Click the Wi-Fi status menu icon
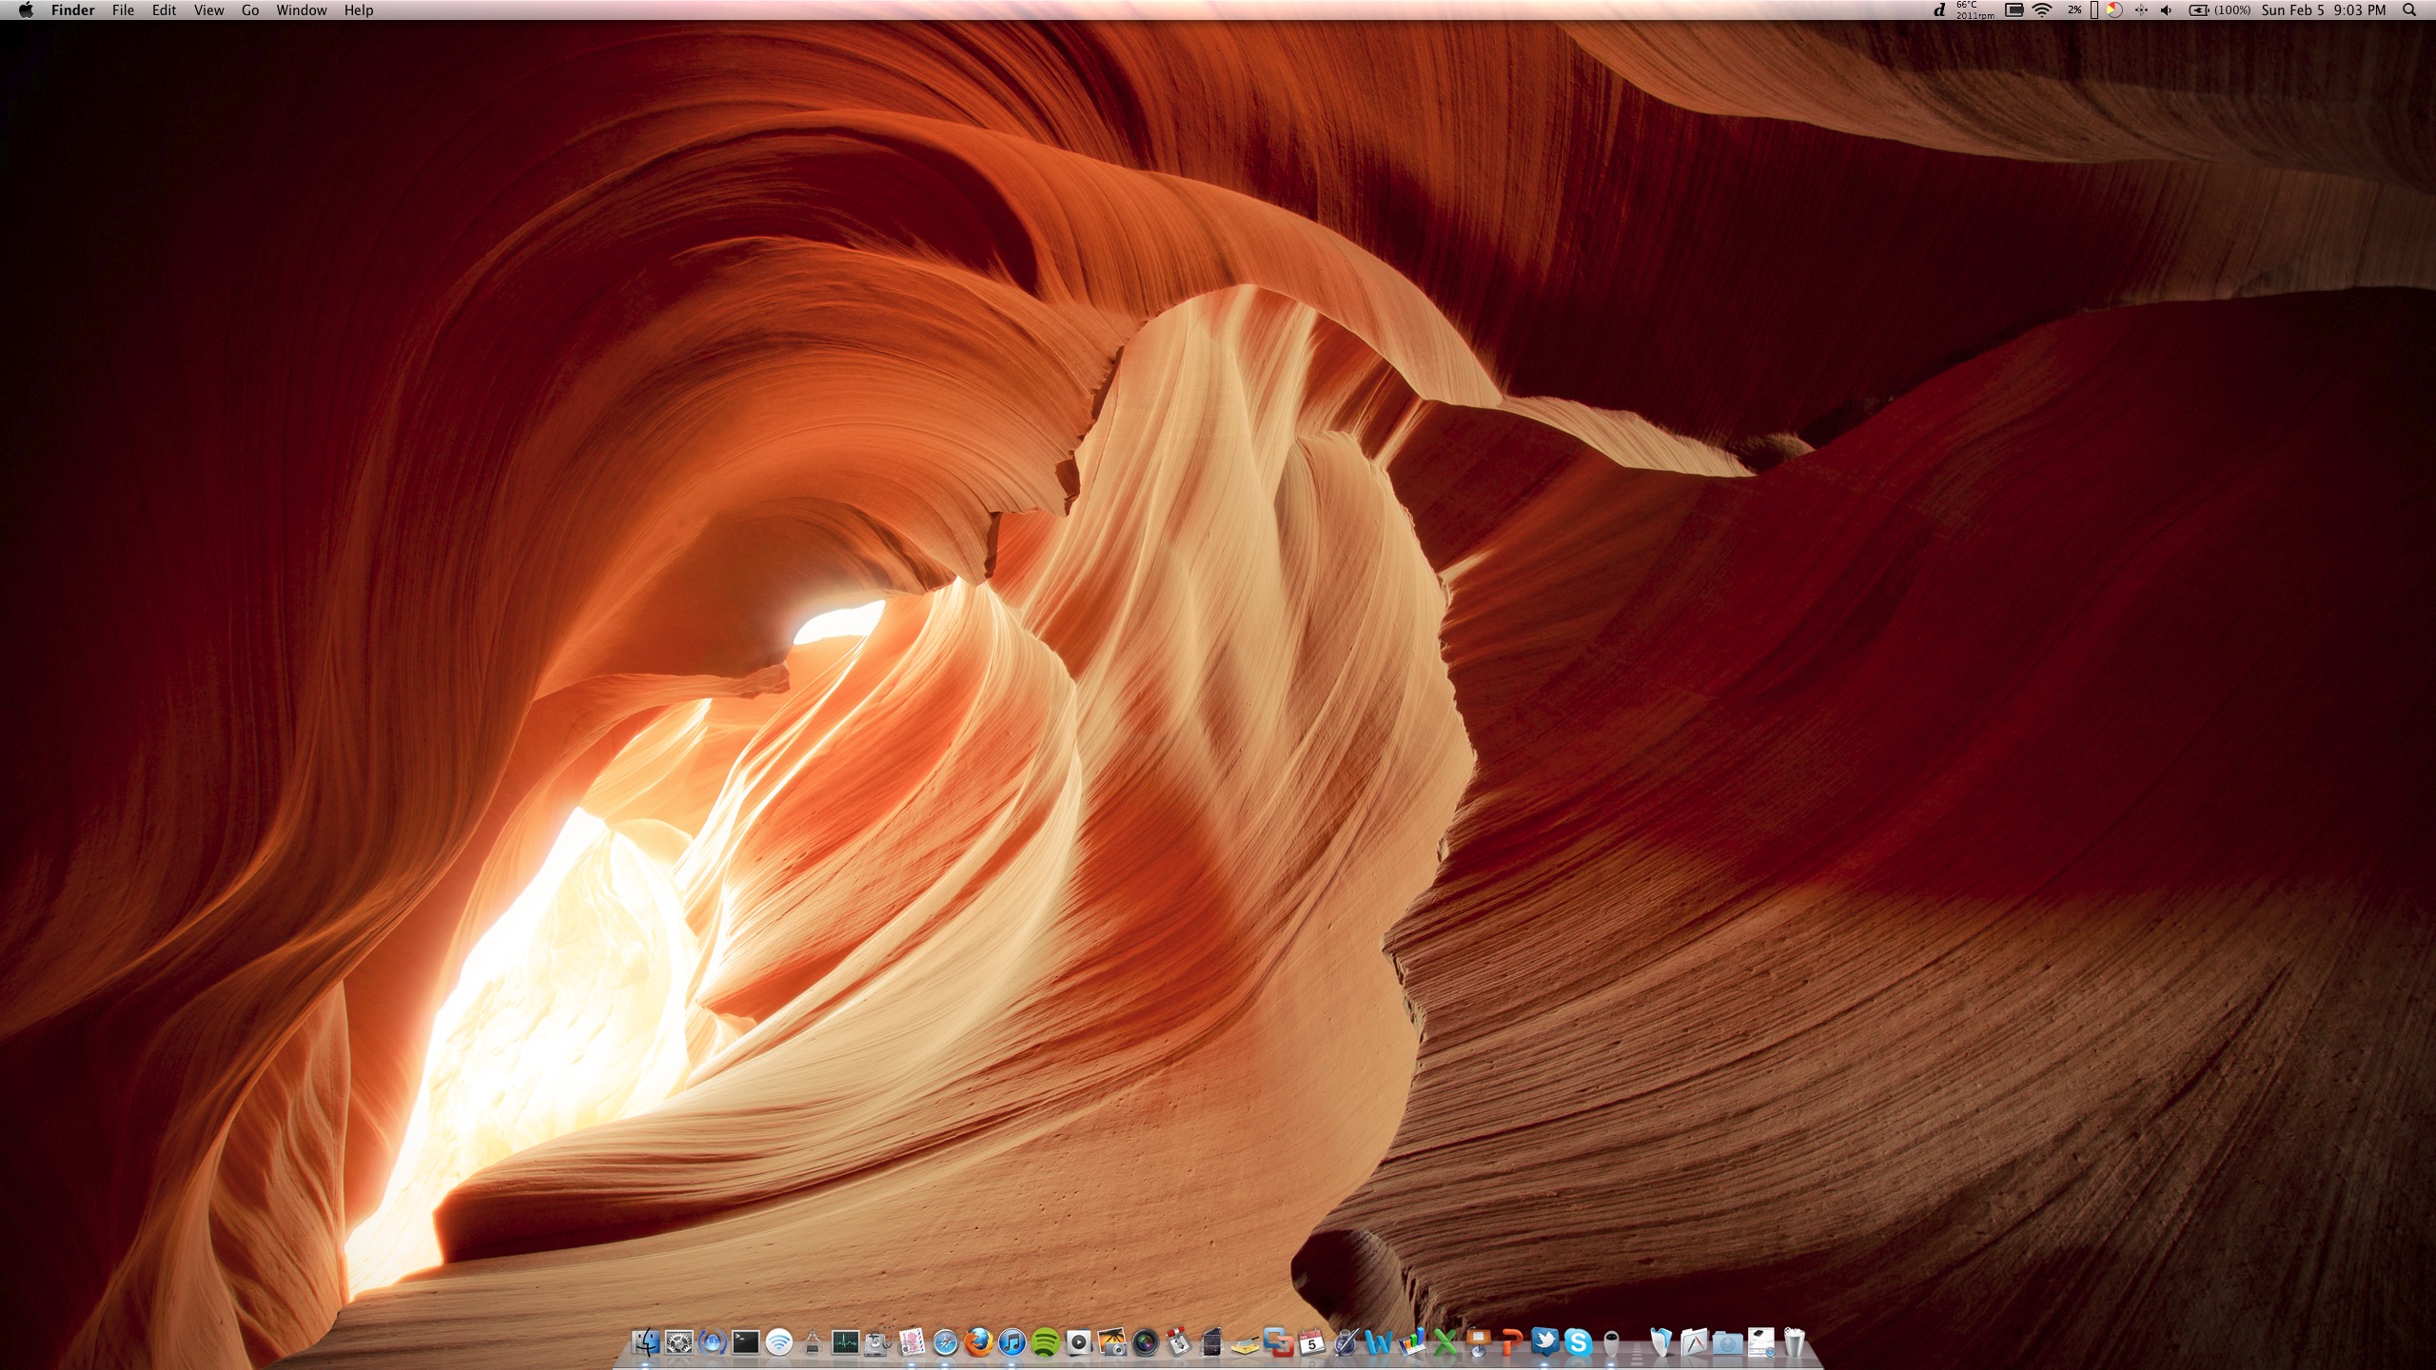The width and height of the screenshot is (2436, 1370). coord(2042,10)
